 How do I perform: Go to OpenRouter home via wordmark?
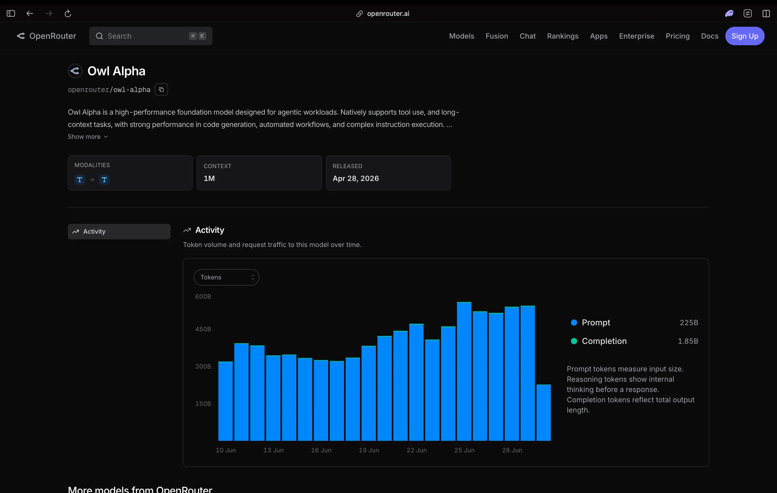pos(53,36)
